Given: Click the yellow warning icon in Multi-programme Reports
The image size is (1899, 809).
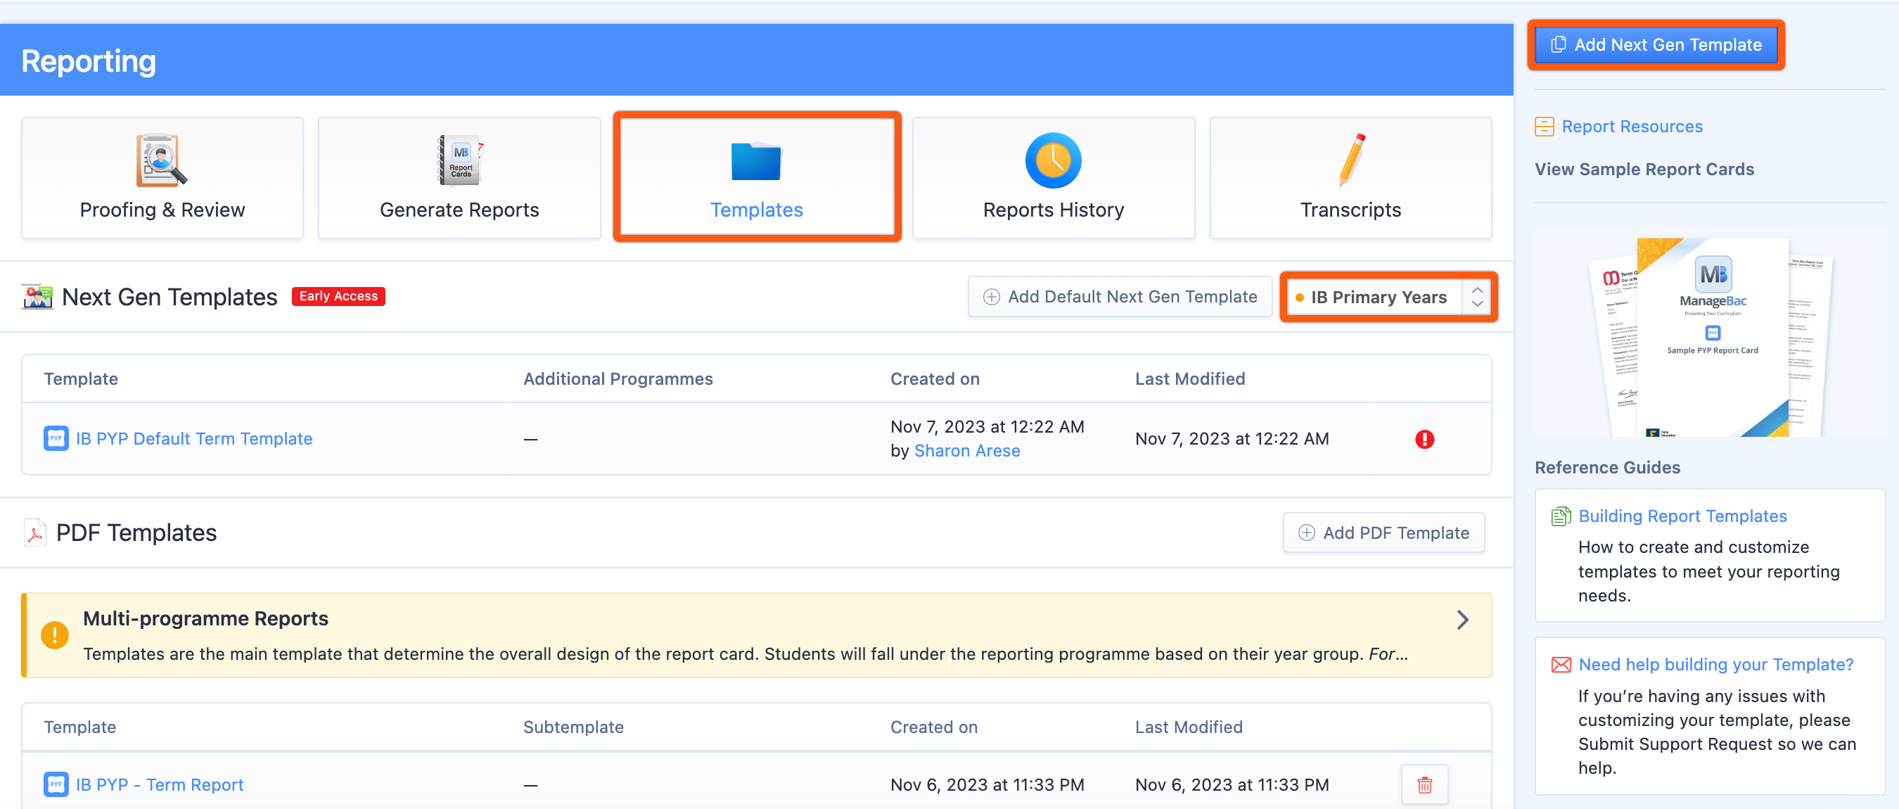Looking at the screenshot, I should pos(55,635).
